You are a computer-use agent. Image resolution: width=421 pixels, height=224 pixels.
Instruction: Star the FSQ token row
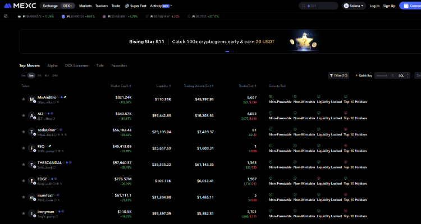click(24, 148)
